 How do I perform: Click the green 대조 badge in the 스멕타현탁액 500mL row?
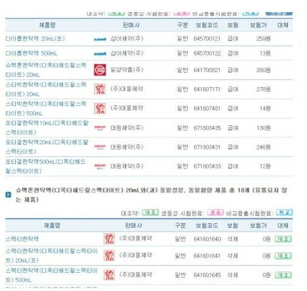tap(283, 275)
